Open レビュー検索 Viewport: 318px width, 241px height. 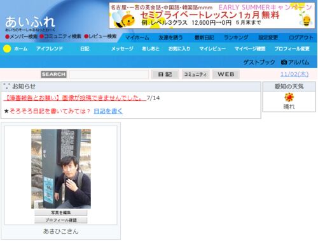click(100, 36)
